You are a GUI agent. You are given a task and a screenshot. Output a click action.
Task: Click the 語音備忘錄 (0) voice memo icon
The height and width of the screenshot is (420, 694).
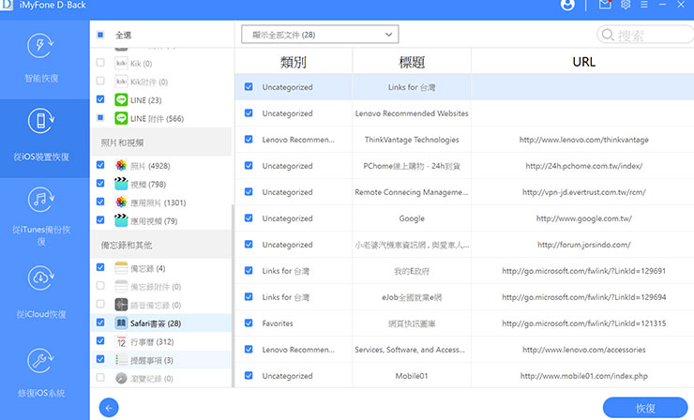[x=121, y=305]
